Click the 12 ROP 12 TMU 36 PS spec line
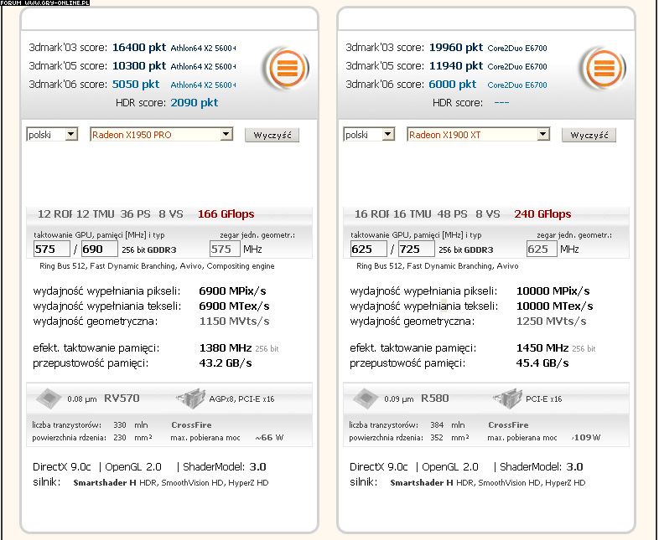Viewport: 659px width, 540px height. click(111, 214)
